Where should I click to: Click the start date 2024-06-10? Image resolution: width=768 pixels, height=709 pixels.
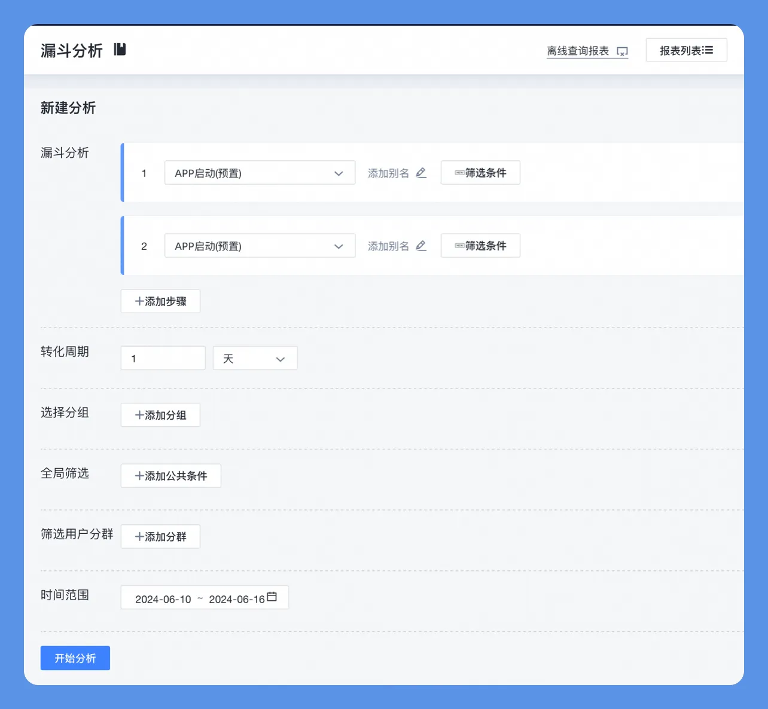163,599
